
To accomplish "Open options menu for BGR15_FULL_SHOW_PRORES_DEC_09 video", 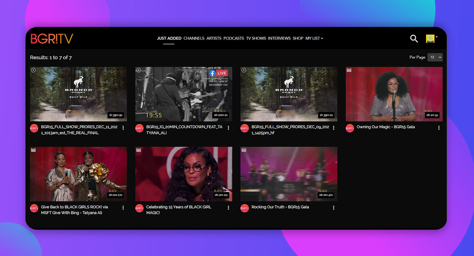I will click(x=333, y=128).
